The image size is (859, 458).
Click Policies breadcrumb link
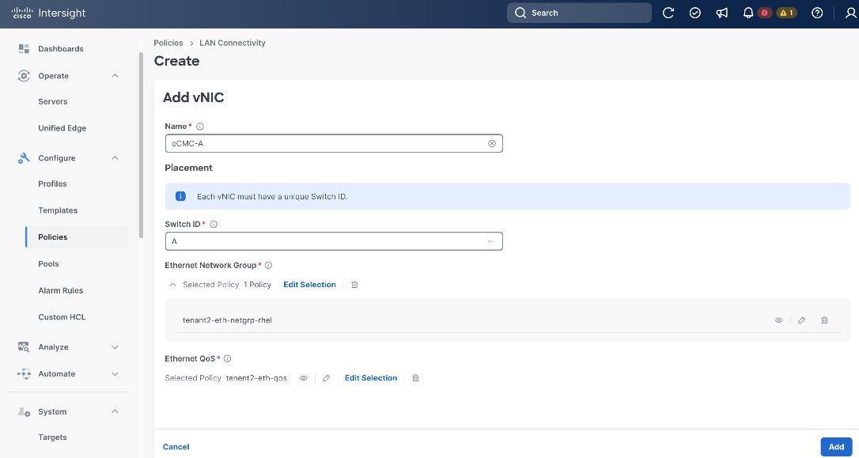168,43
